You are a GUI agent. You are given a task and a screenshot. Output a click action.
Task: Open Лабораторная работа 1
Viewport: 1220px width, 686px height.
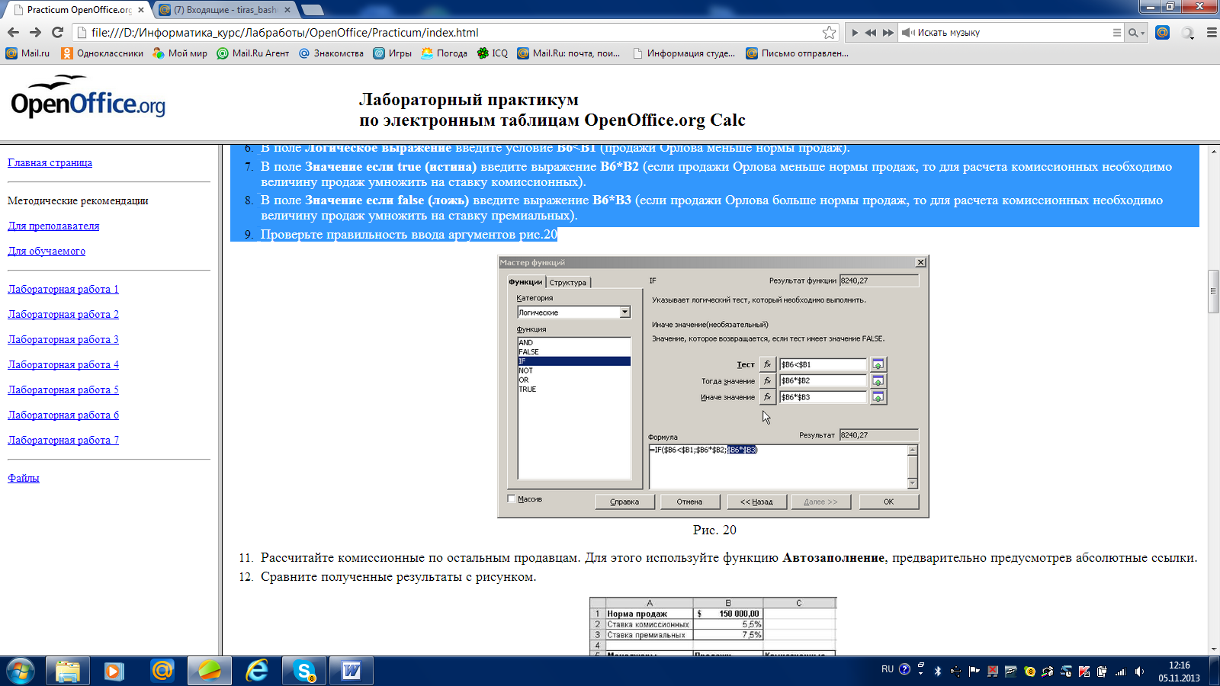coord(63,289)
